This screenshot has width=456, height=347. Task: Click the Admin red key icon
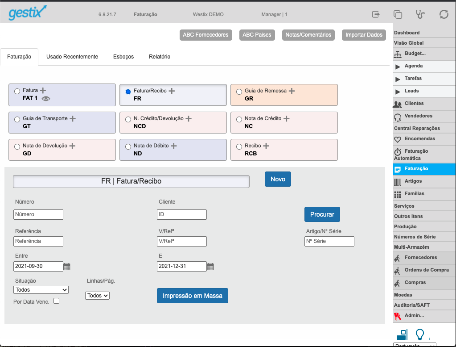[398, 316]
